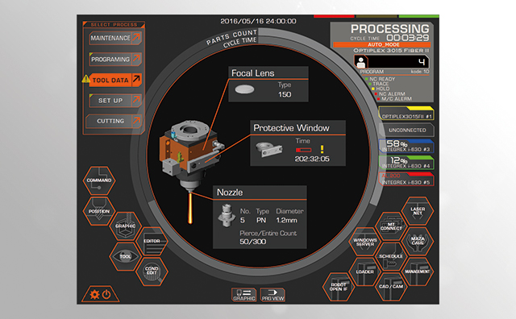This screenshot has width=516, height=319.
Task: Expand the CUTTING process arrow
Action: pyautogui.click(x=136, y=121)
